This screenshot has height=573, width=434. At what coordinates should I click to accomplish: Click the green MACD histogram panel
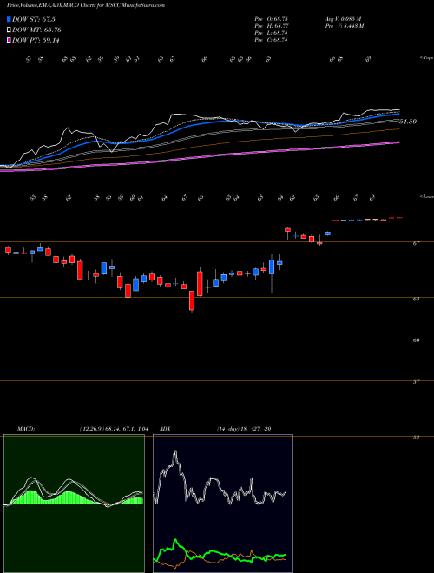pos(74,504)
